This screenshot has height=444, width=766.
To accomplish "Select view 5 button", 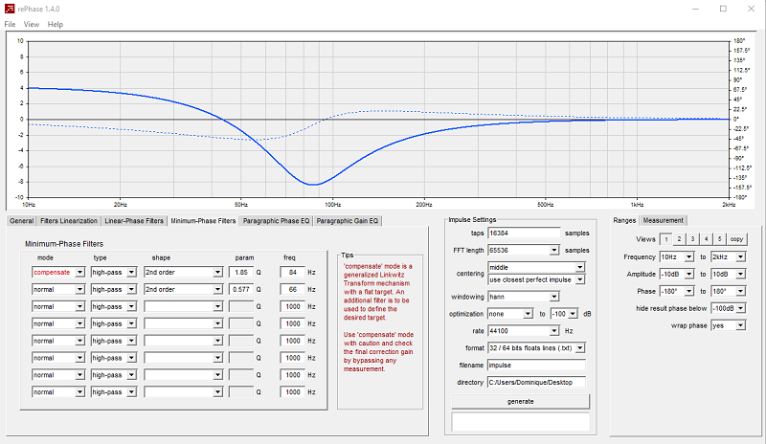I will (720, 239).
